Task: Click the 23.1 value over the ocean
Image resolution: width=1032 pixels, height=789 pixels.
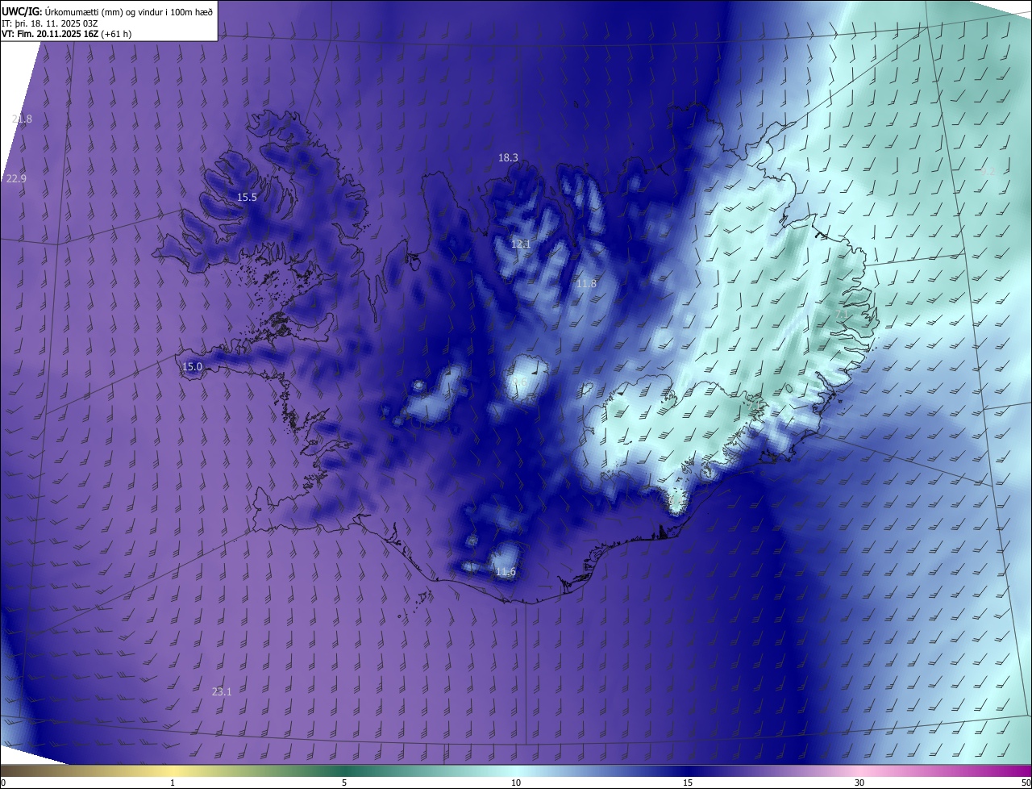Action: 222,691
